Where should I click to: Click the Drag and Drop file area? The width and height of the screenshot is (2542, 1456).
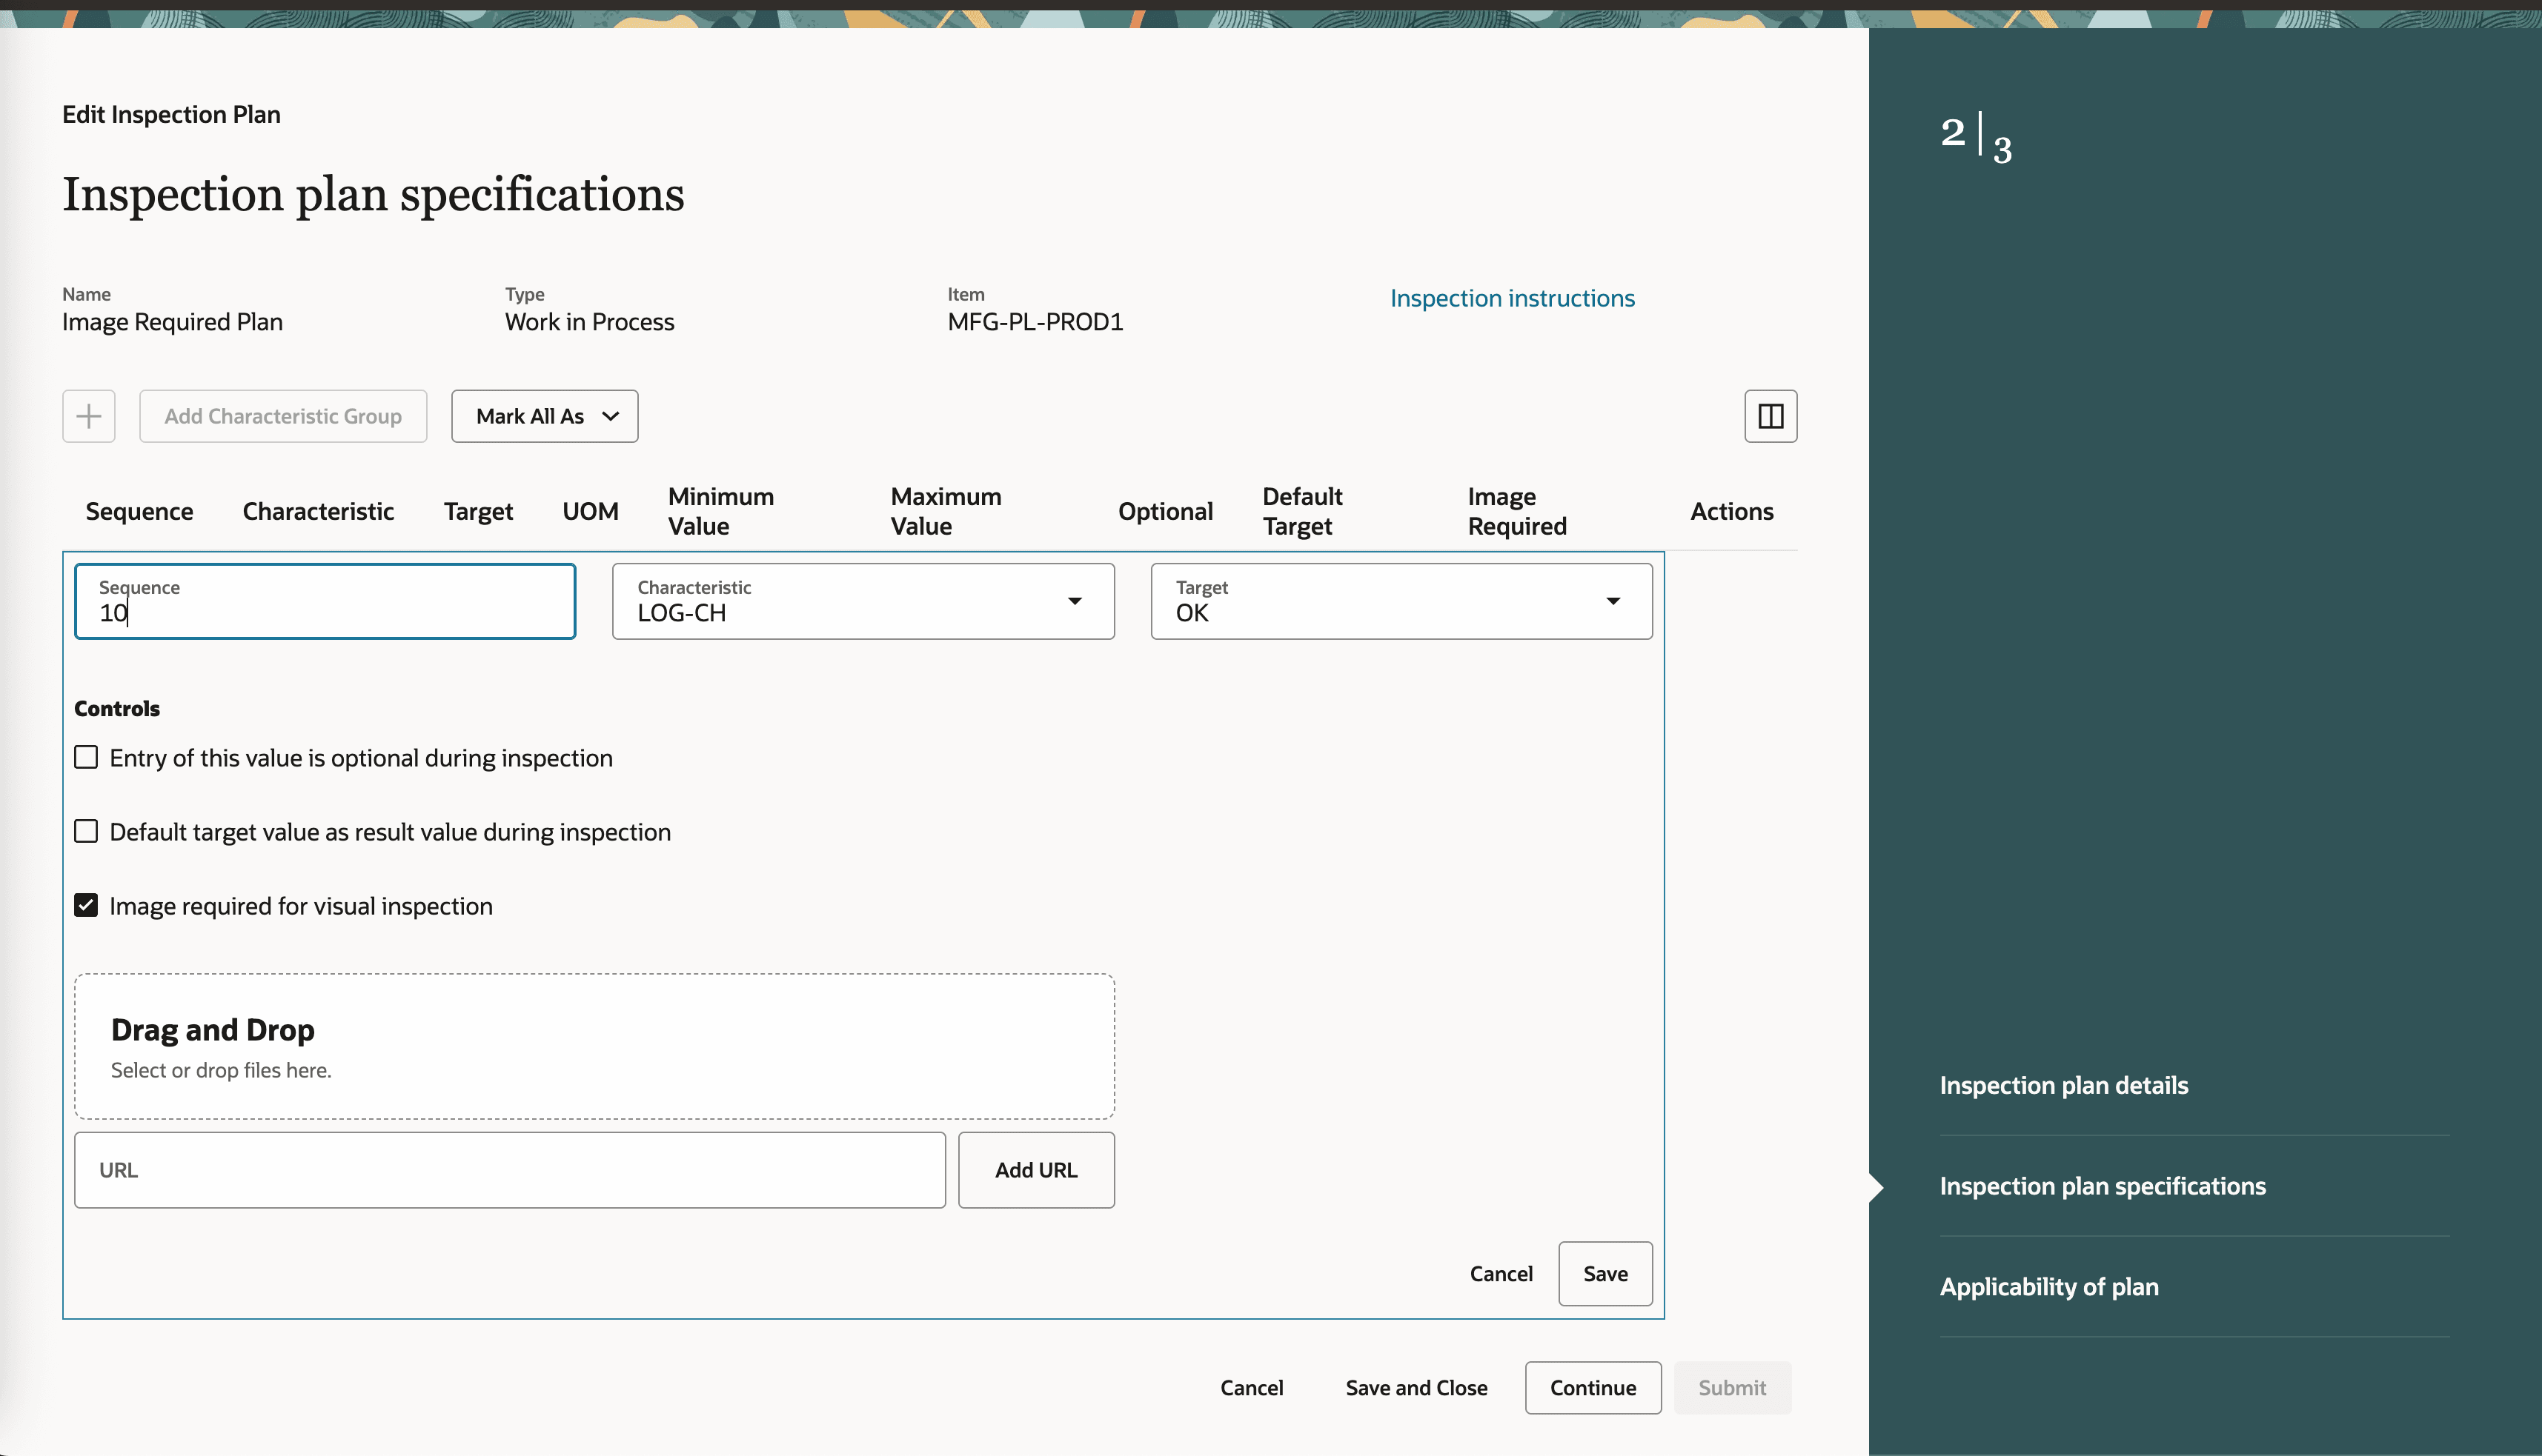593,1046
